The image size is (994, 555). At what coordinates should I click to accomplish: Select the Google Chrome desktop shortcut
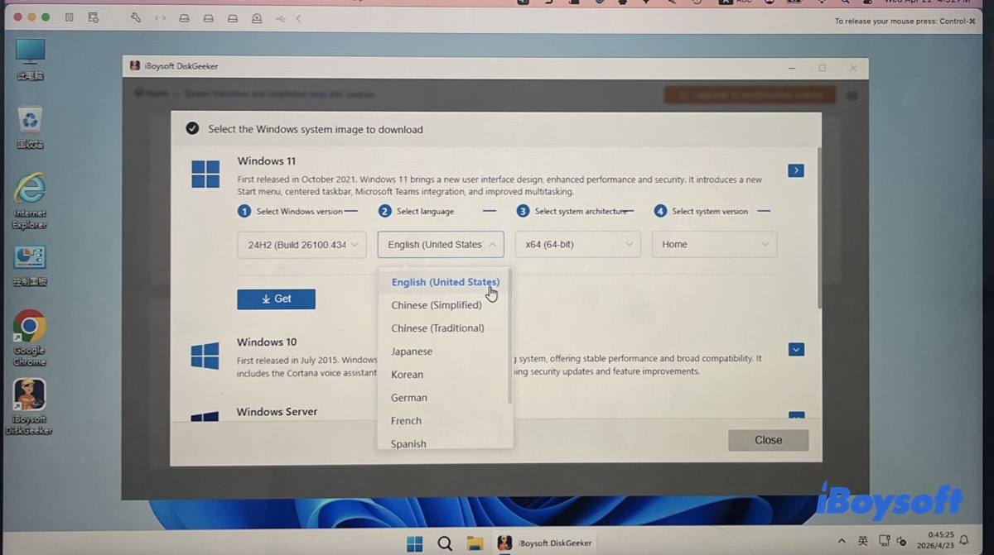pyautogui.click(x=30, y=338)
